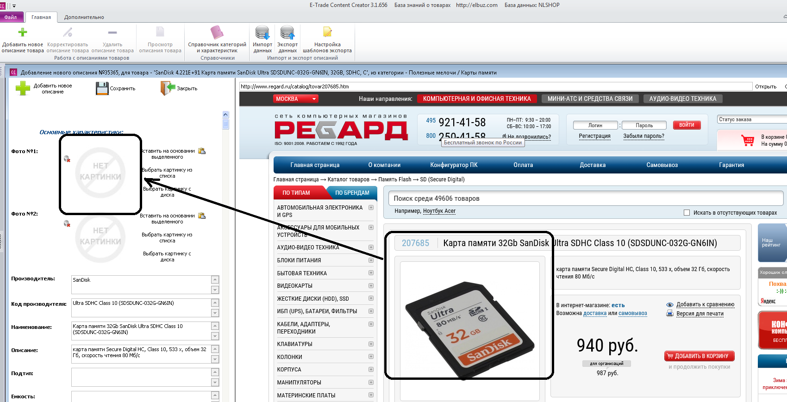Expand 'Блоки питания' category
Image resolution: width=787 pixels, height=402 pixels.
371,260
